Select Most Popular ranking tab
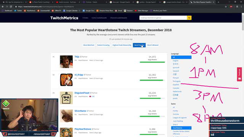 click(139, 45)
